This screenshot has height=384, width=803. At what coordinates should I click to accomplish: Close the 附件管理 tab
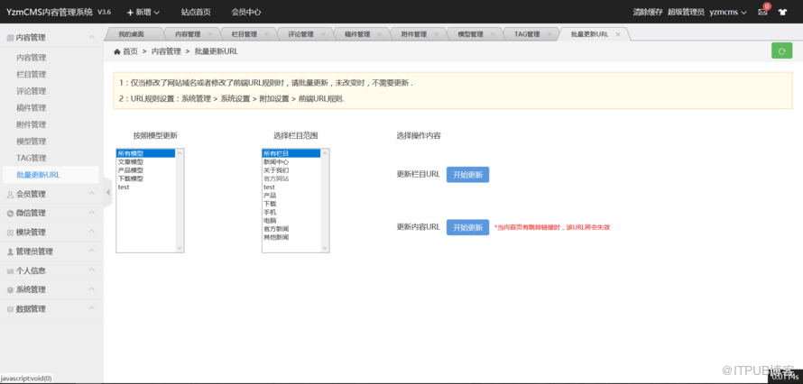pyautogui.click(x=436, y=34)
